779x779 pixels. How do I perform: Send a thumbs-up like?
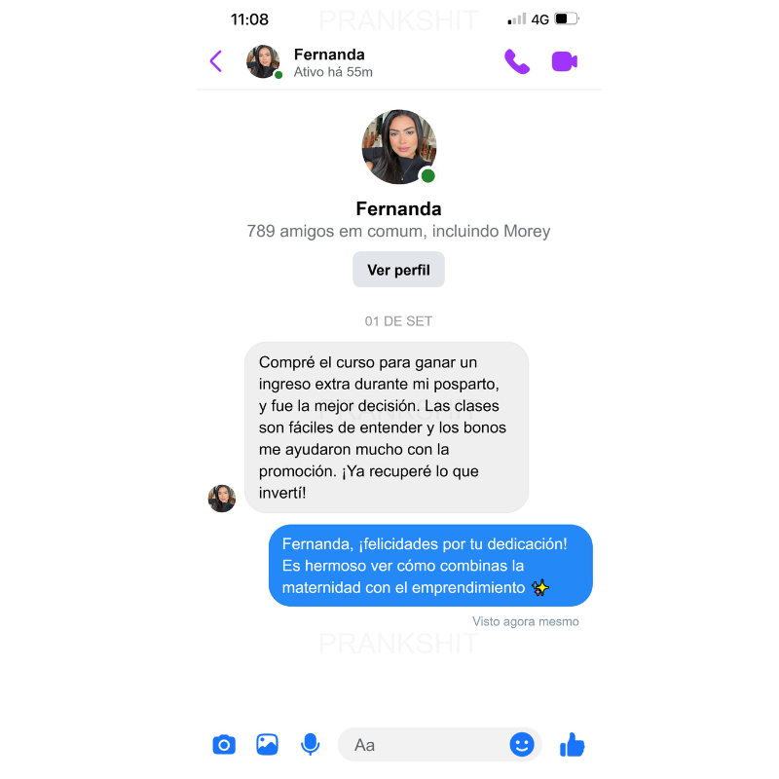[x=572, y=744]
